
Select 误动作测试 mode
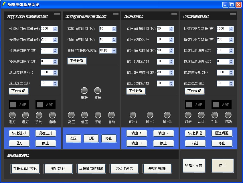click(x=124, y=168)
